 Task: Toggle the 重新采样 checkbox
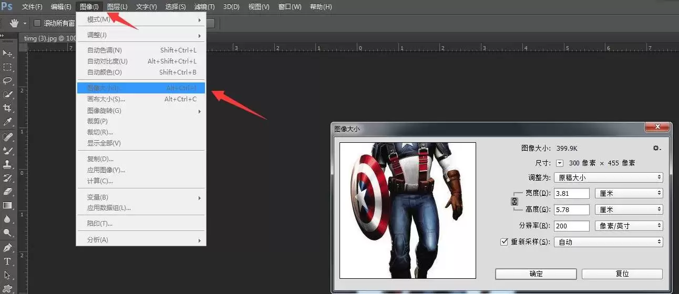504,242
